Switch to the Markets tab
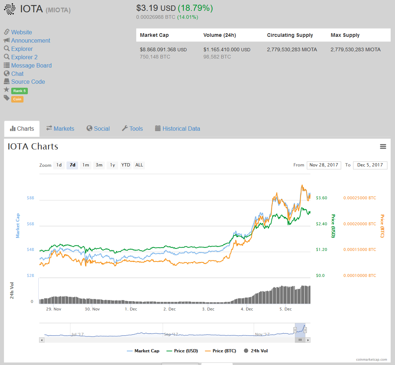The height and width of the screenshot is (365, 395). [60, 129]
